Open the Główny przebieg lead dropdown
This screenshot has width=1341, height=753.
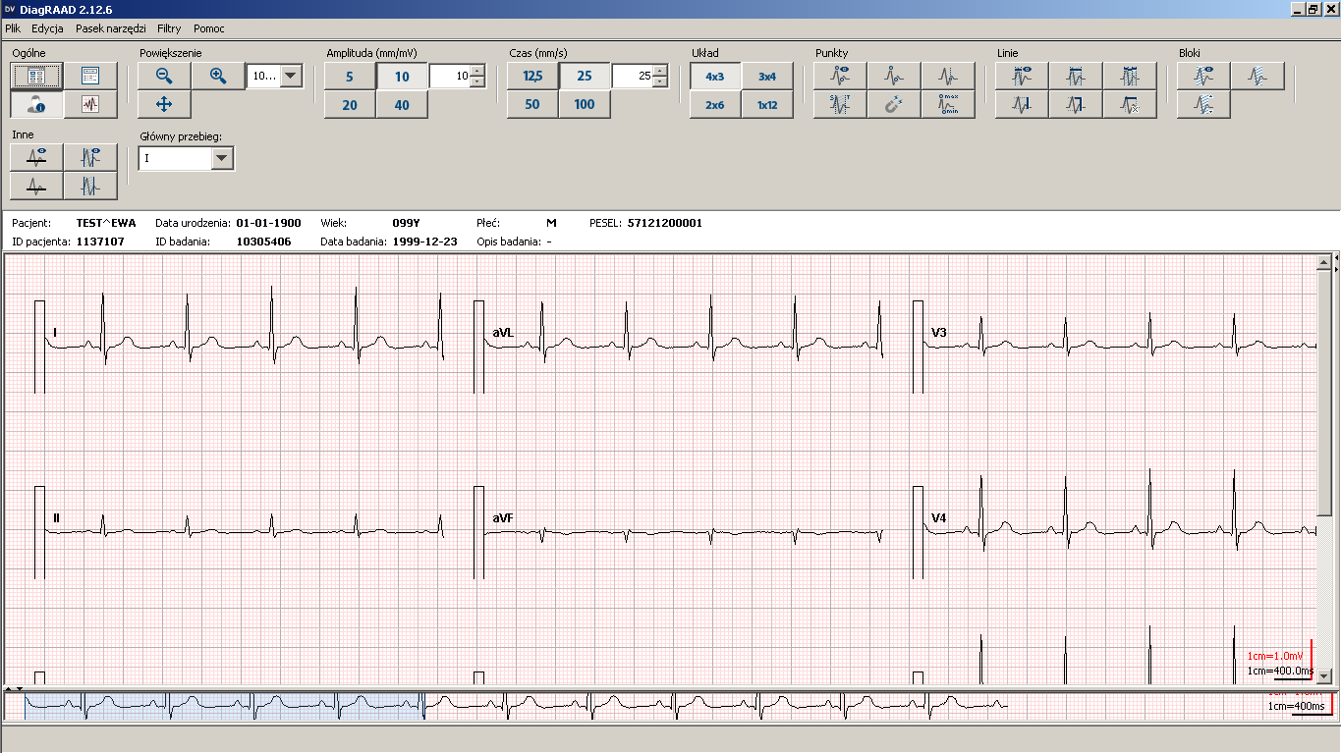click(222, 158)
